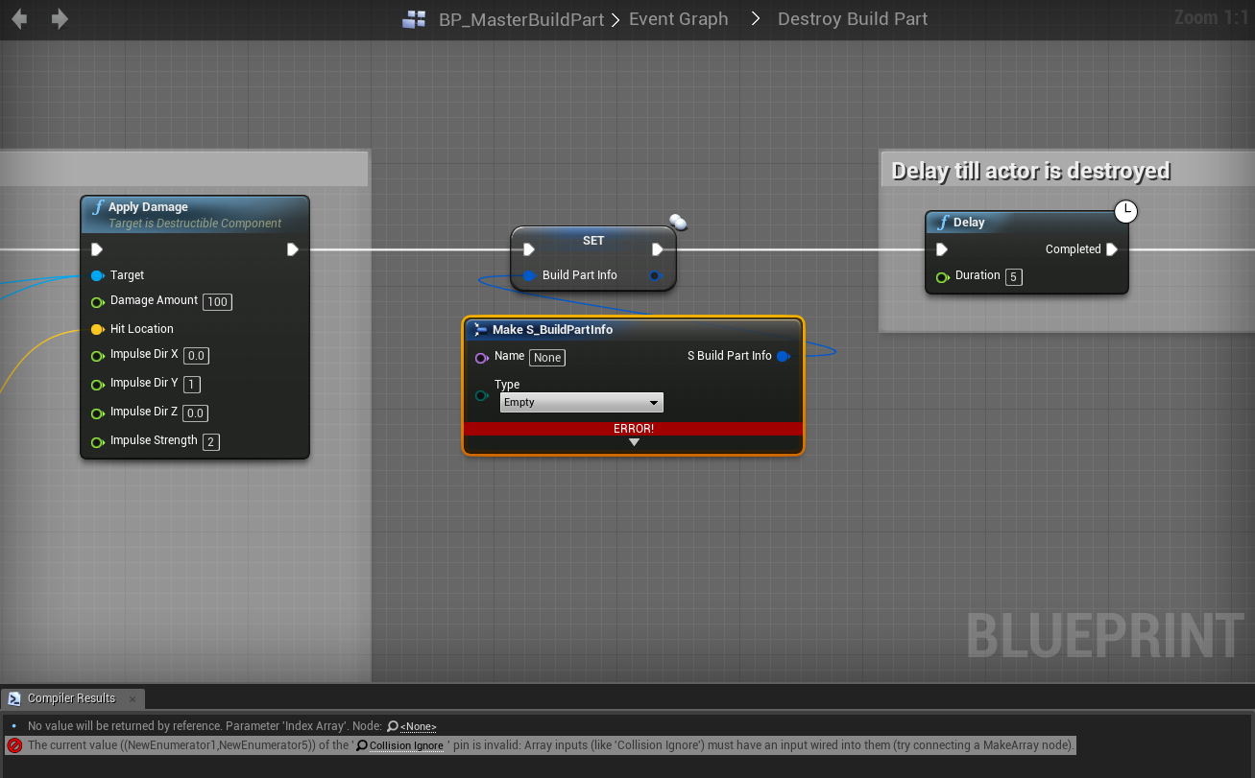Click the magnifier icon next to Collision Ignore

(x=362, y=745)
